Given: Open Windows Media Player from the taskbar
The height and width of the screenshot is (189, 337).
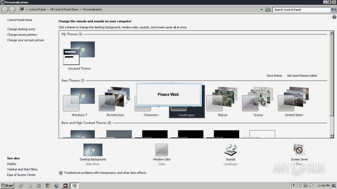Looking at the screenshot, I should click(x=39, y=186).
